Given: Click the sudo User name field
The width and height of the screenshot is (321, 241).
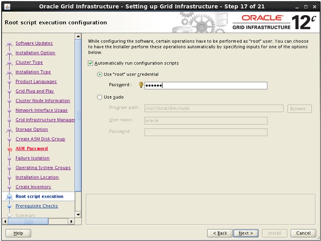Looking at the screenshot, I should click(206, 120).
